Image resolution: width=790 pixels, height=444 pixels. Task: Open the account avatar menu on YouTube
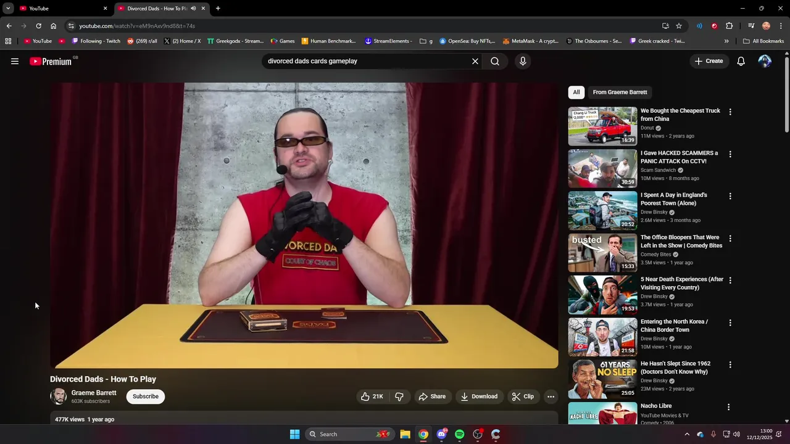point(765,61)
